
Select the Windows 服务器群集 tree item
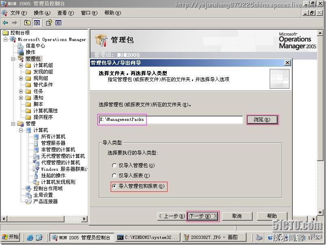pos(64,169)
